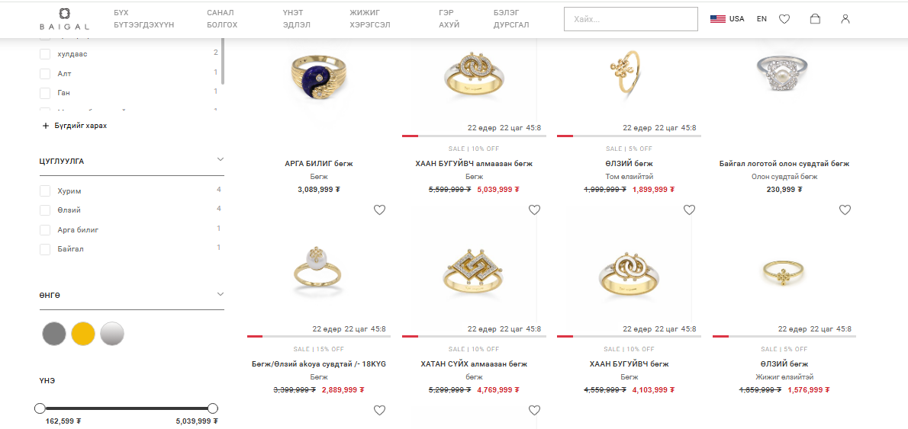This screenshot has width=908, height=429.
Task: Expand the Бүгдийг харах list
Action: pyautogui.click(x=75, y=126)
